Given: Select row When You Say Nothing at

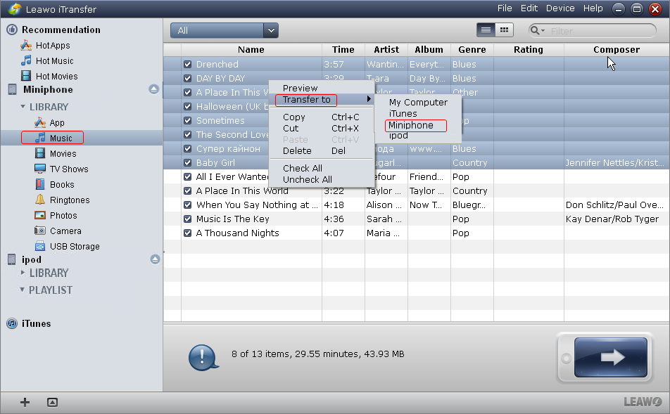Looking at the screenshot, I should 416,205.
